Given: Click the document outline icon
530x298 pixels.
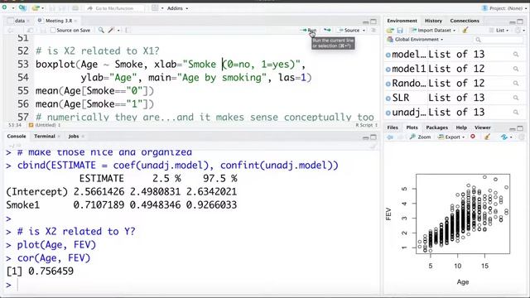Looking at the screenshot, I should (x=373, y=30).
